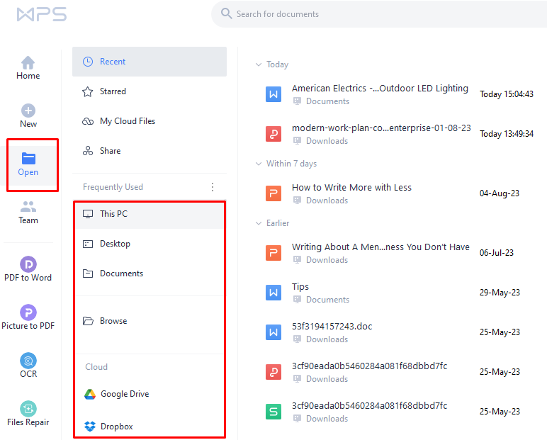The height and width of the screenshot is (440, 547).
Task: Click PDF icon of 3cf90eada0b file
Action: point(273,372)
